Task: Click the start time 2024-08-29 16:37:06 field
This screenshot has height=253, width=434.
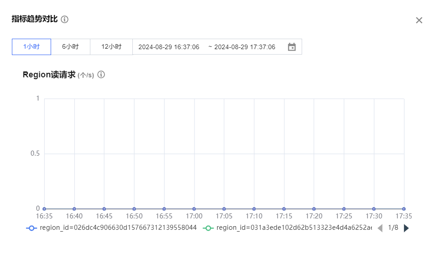Action: pyautogui.click(x=169, y=47)
